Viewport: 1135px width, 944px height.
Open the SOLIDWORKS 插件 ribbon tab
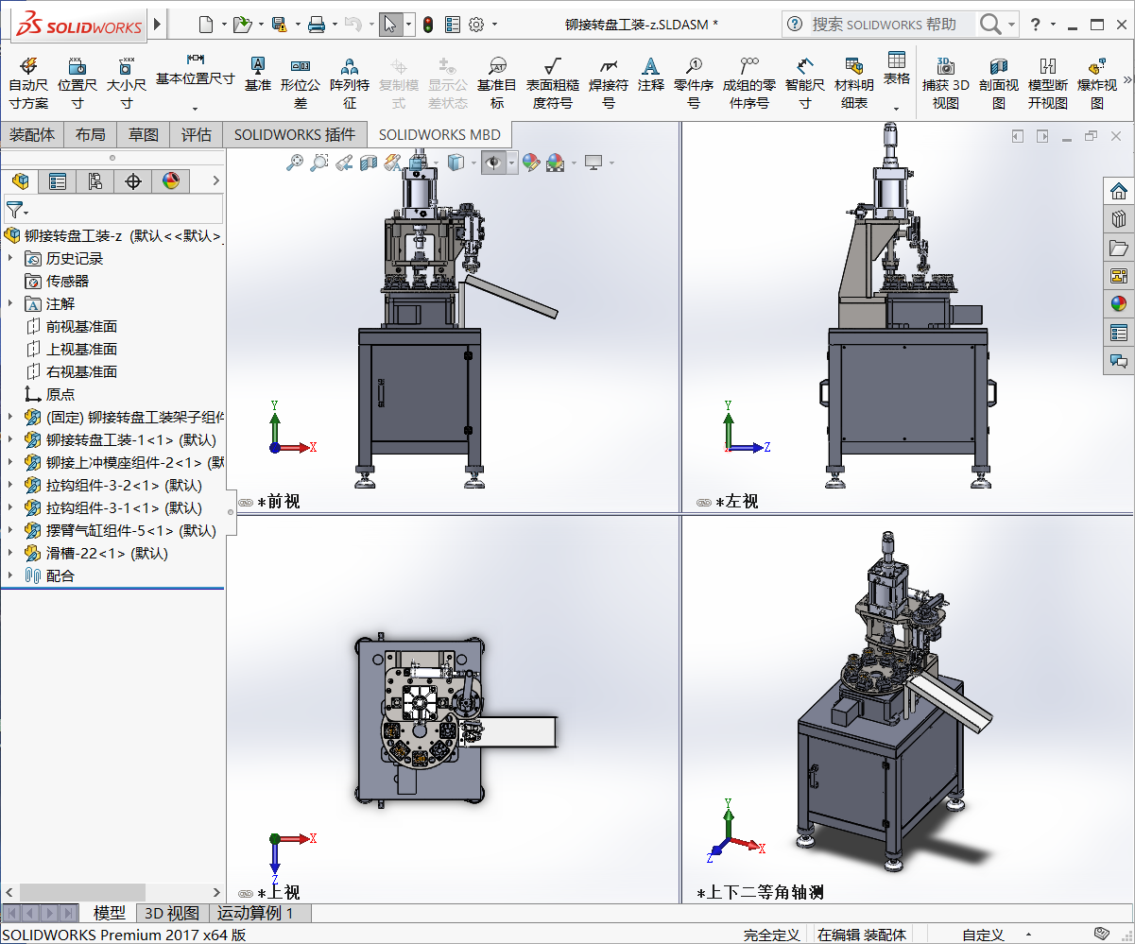pyautogui.click(x=295, y=134)
